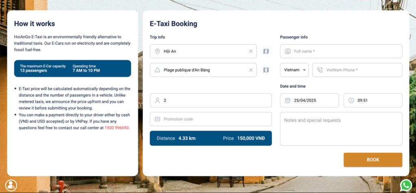Open map picker for An Bàng destination
Image resolution: width=416 pixels, height=193 pixels.
coord(266,70)
